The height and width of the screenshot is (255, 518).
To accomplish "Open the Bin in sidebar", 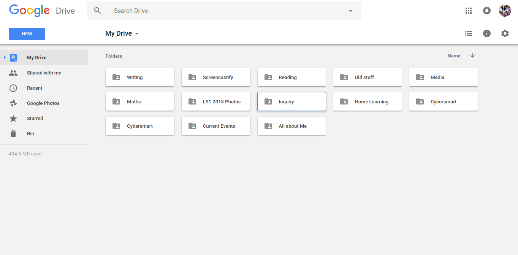I will pyautogui.click(x=30, y=133).
